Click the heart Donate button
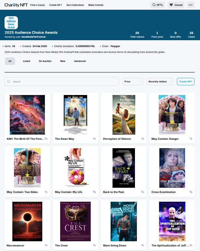The height and width of the screenshot is (251, 200). (x=176, y=5)
